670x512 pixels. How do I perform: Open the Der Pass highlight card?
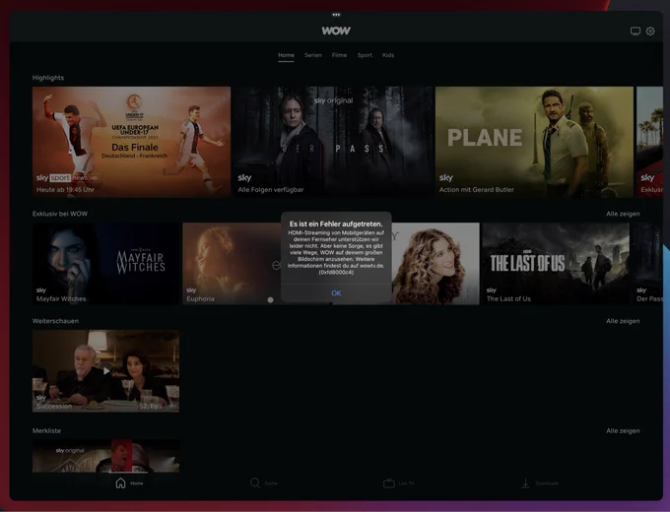tap(333, 142)
